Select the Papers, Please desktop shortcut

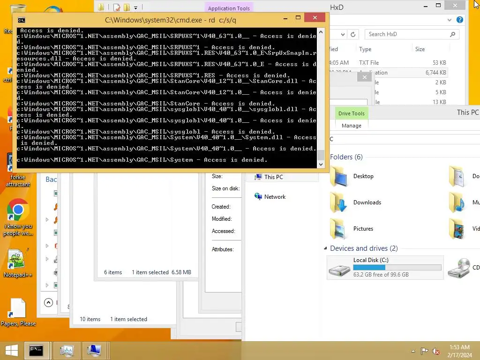(18, 312)
